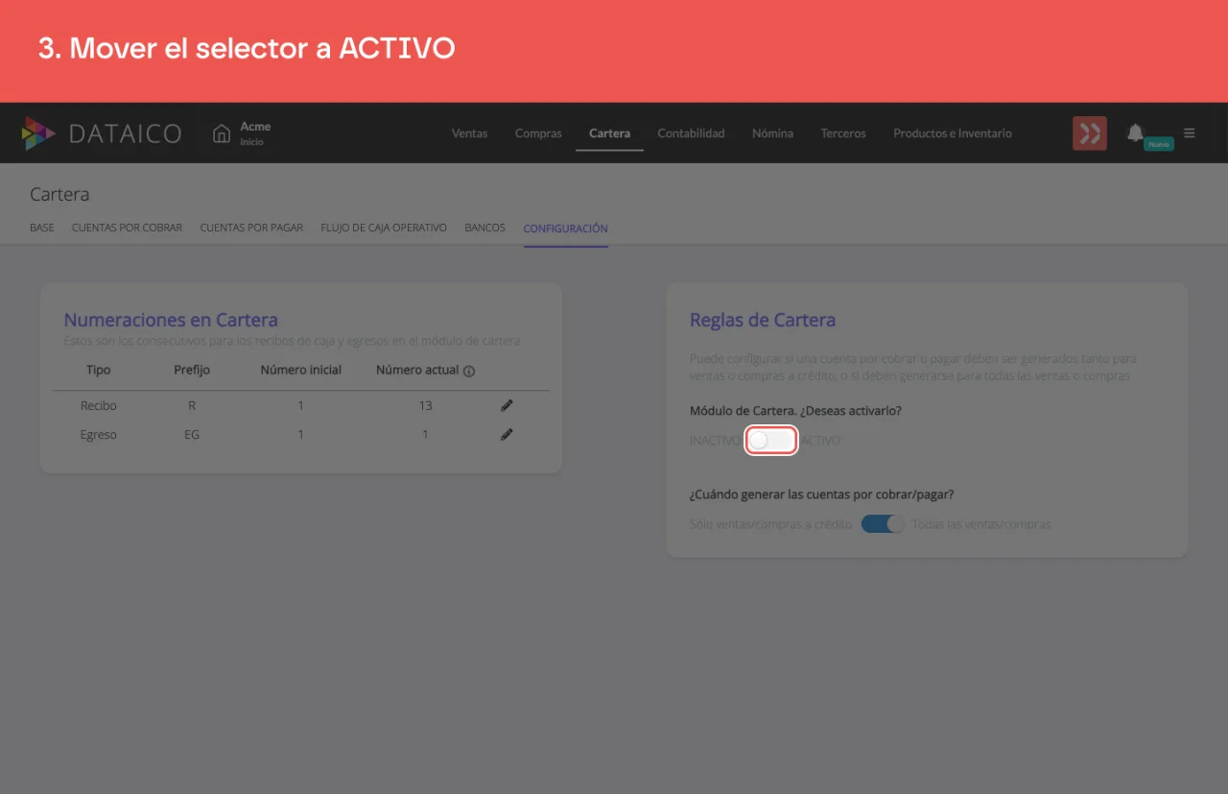Open the Contabilidad menu
This screenshot has height=794, width=1228.
pyautogui.click(x=691, y=133)
